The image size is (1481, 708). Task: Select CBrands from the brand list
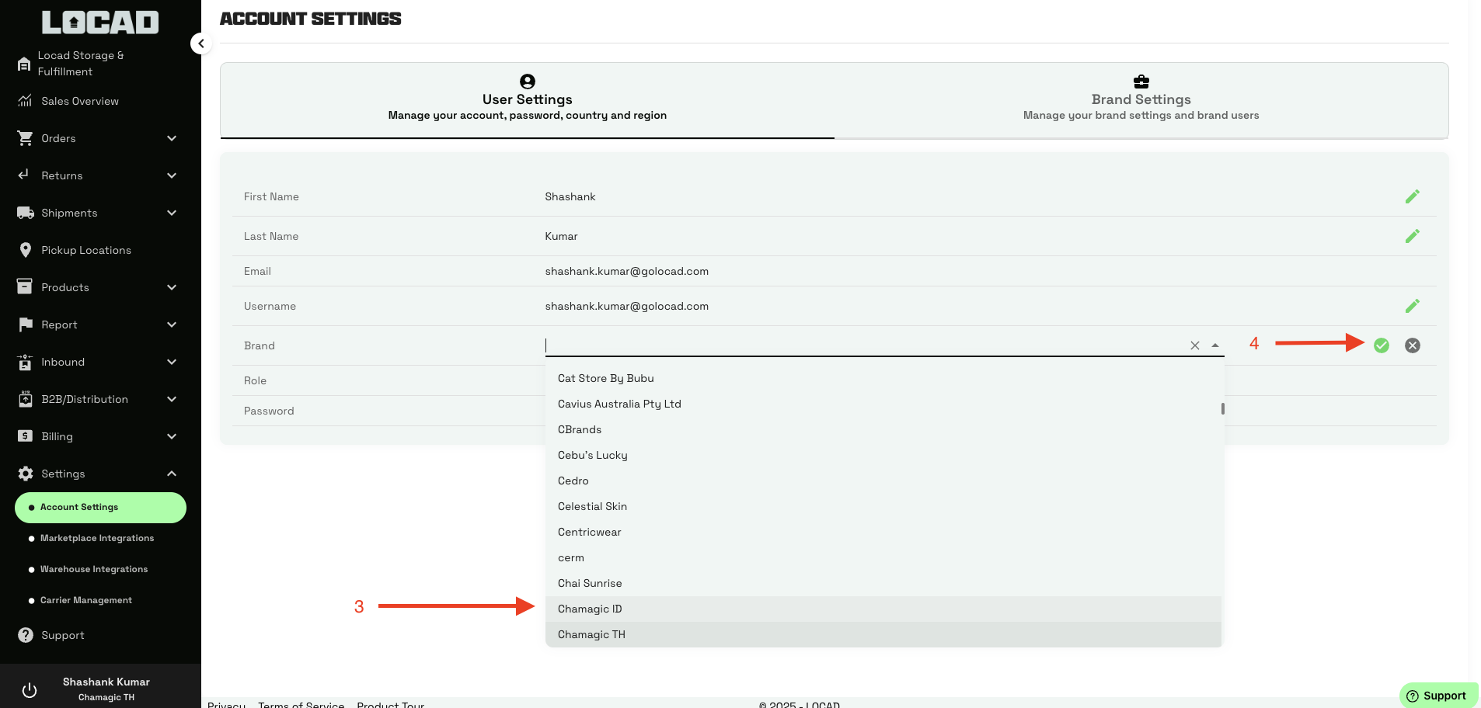(883, 429)
